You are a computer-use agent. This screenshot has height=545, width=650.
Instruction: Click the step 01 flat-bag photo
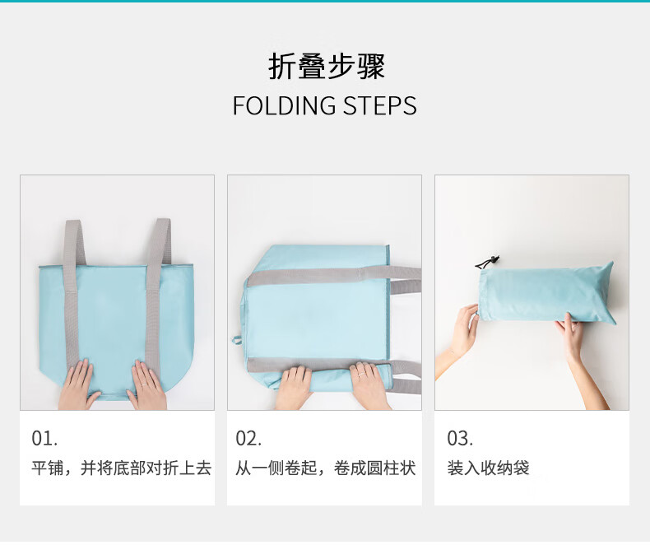[118, 292]
